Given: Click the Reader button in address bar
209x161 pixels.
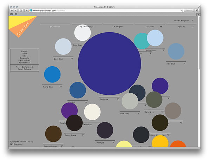Looking at the screenshot, I should [x=189, y=11].
